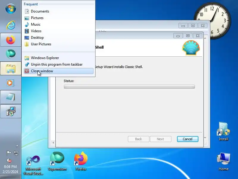Click the disabled Next button
This screenshot has height=179, width=238.
click(x=160, y=139)
